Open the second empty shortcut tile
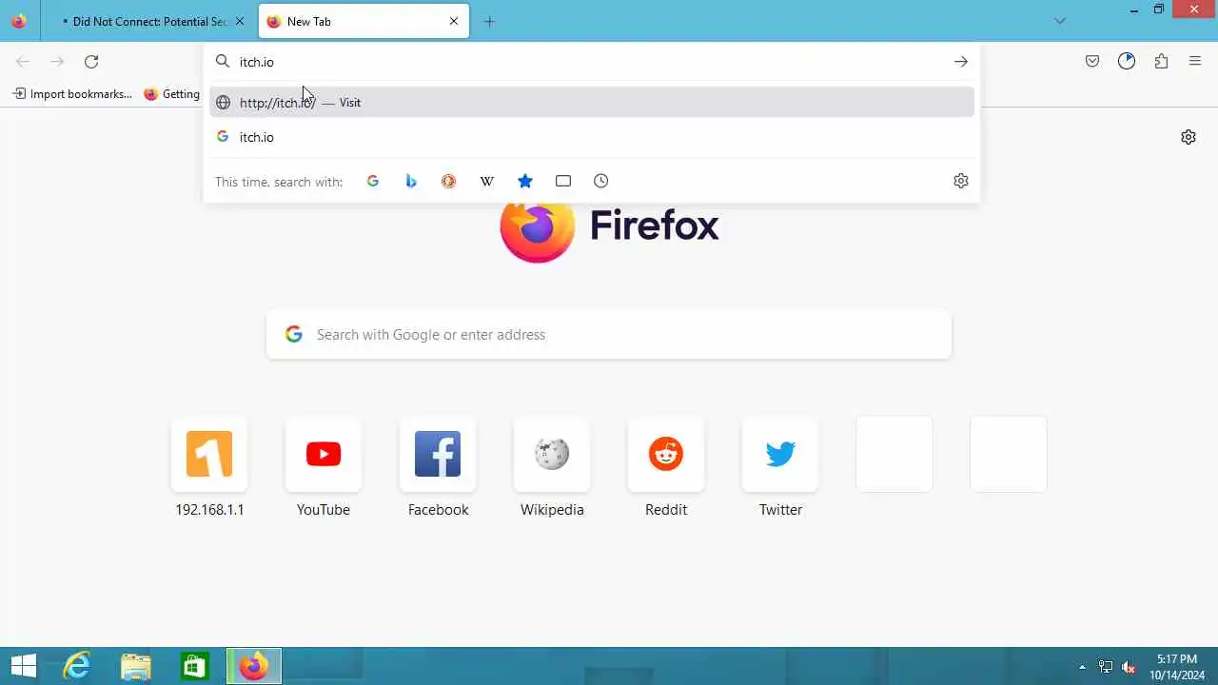 tap(1009, 454)
